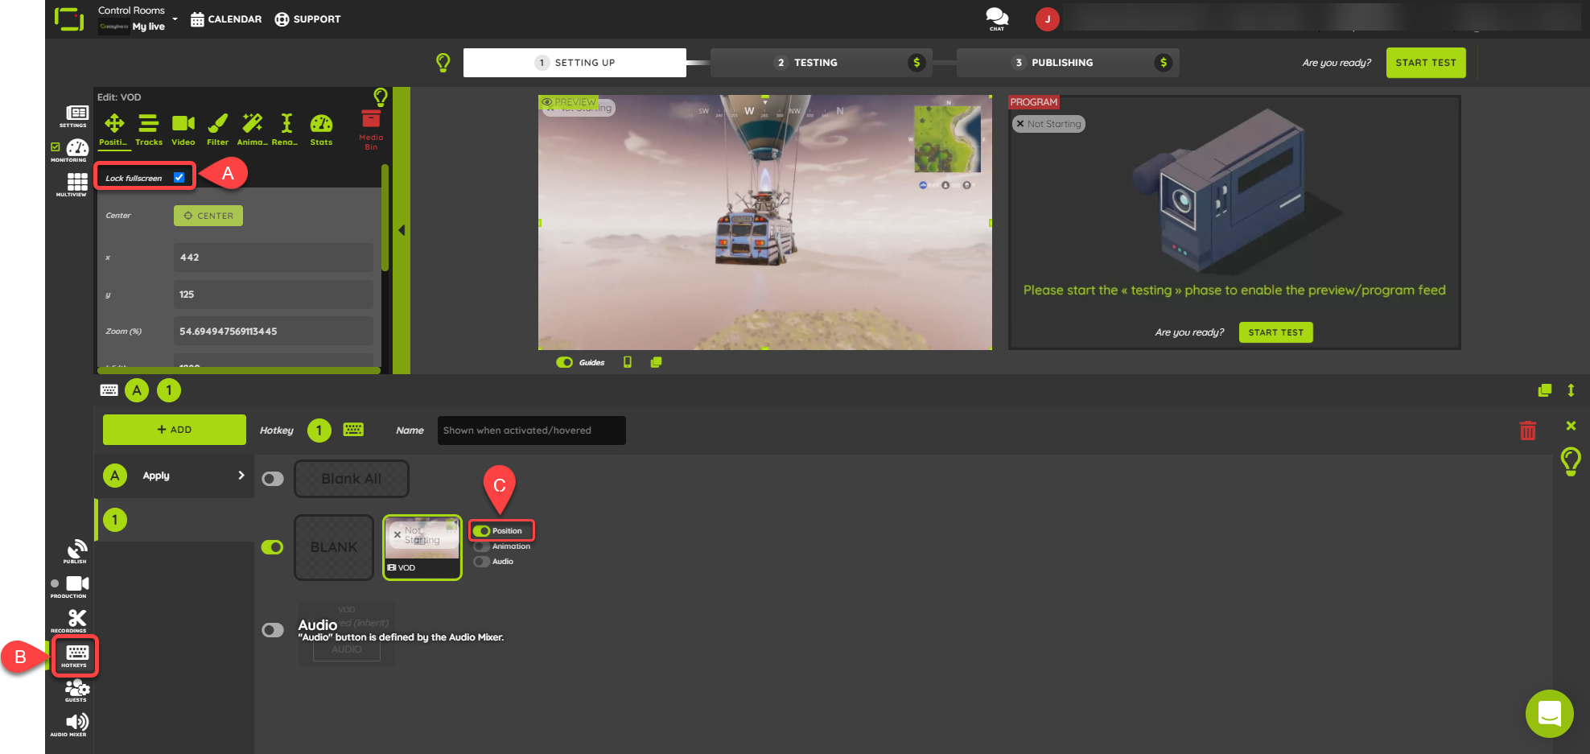Click the app logo in the top-left corner
Screen dimensions: 1590x754
click(x=69, y=19)
